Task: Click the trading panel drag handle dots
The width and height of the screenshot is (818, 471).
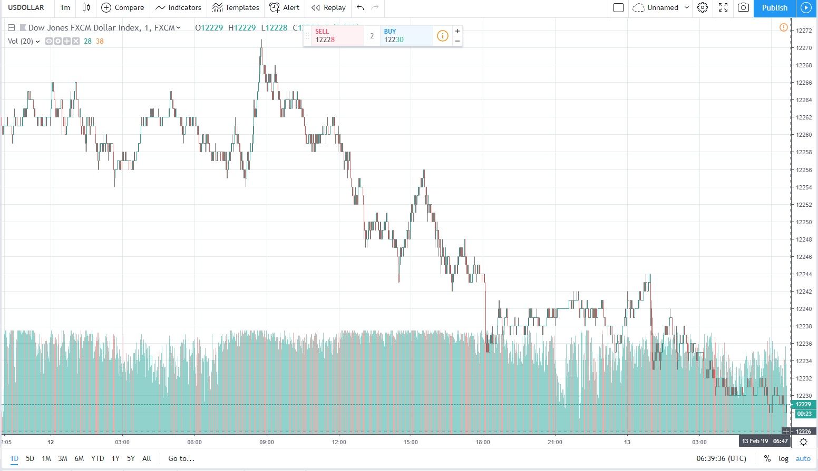Action: click(x=307, y=36)
